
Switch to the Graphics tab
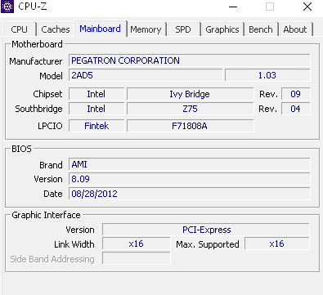tap(222, 29)
